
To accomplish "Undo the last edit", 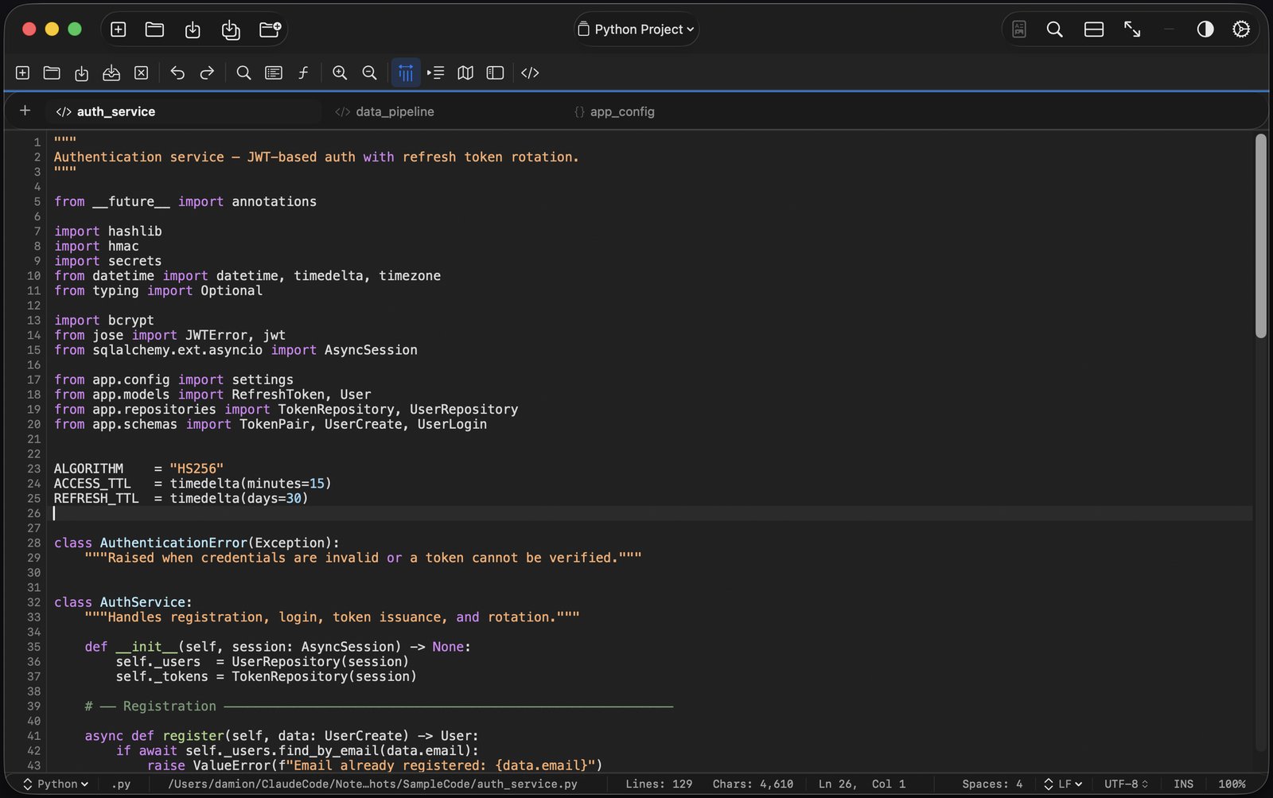I will point(177,73).
